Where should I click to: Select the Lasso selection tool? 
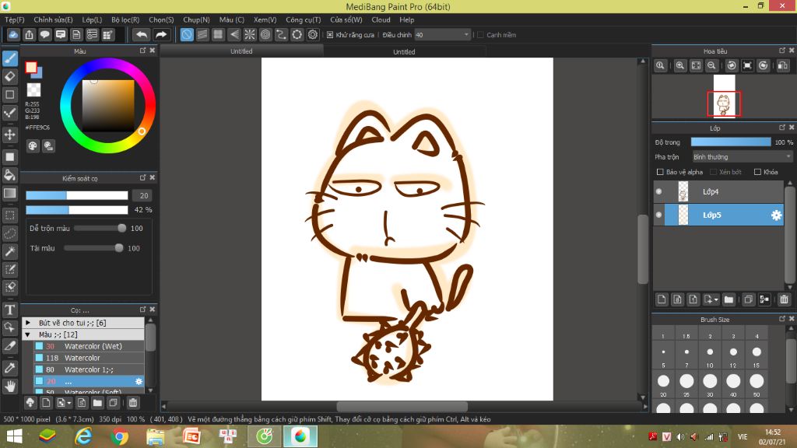coord(10,233)
